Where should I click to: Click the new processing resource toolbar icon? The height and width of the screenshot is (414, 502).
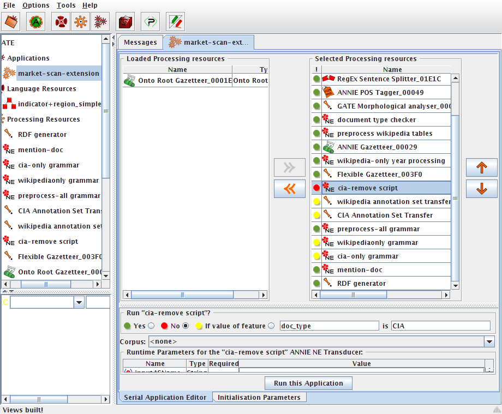click(x=80, y=22)
